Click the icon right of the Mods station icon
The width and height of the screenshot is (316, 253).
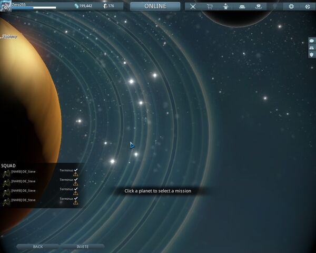click(258, 7)
